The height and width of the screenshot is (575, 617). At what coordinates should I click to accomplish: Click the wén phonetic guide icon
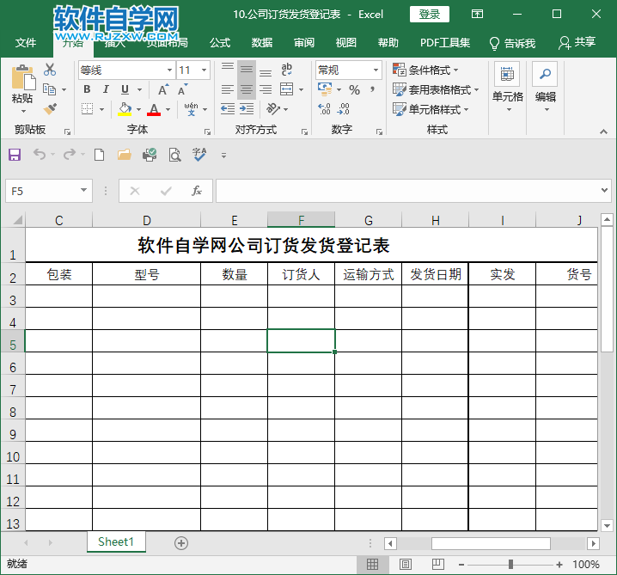[x=192, y=109]
